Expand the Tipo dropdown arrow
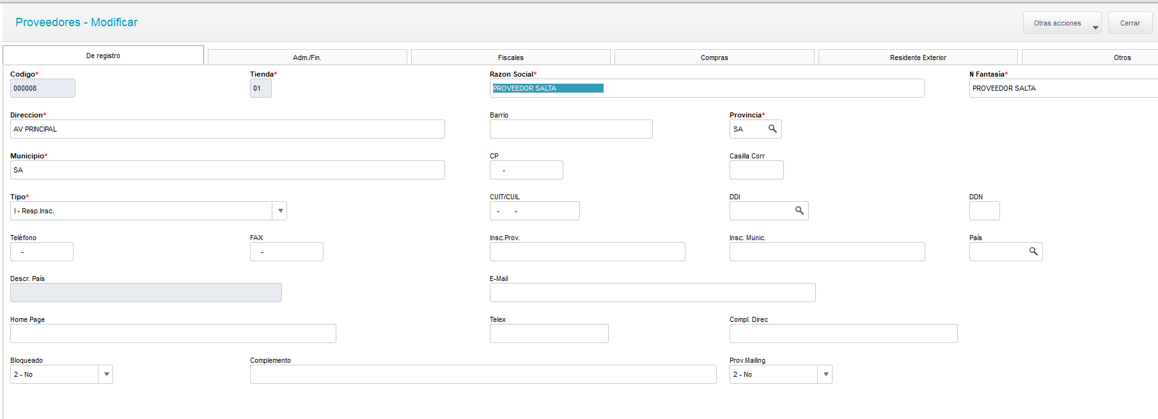The width and height of the screenshot is (1158, 419). [x=280, y=211]
